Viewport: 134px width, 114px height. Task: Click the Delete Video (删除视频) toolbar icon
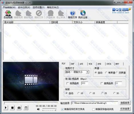[x=29, y=15]
